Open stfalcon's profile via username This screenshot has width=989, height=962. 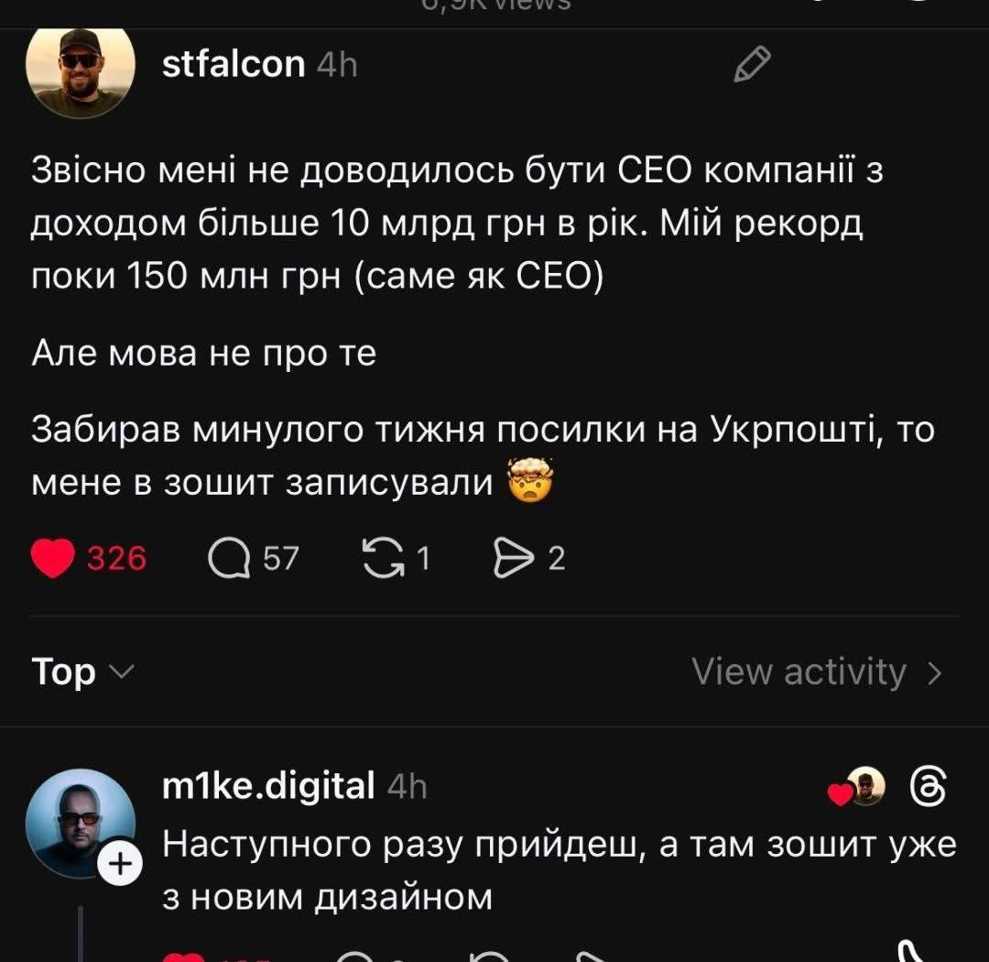(x=233, y=64)
